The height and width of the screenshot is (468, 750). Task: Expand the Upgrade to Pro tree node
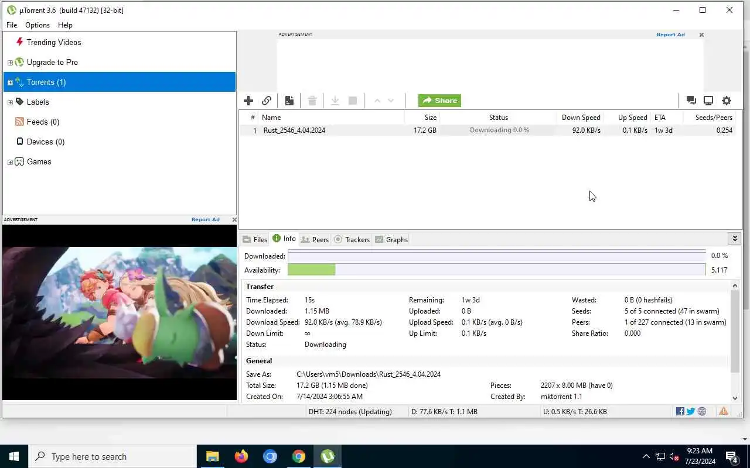pos(10,63)
